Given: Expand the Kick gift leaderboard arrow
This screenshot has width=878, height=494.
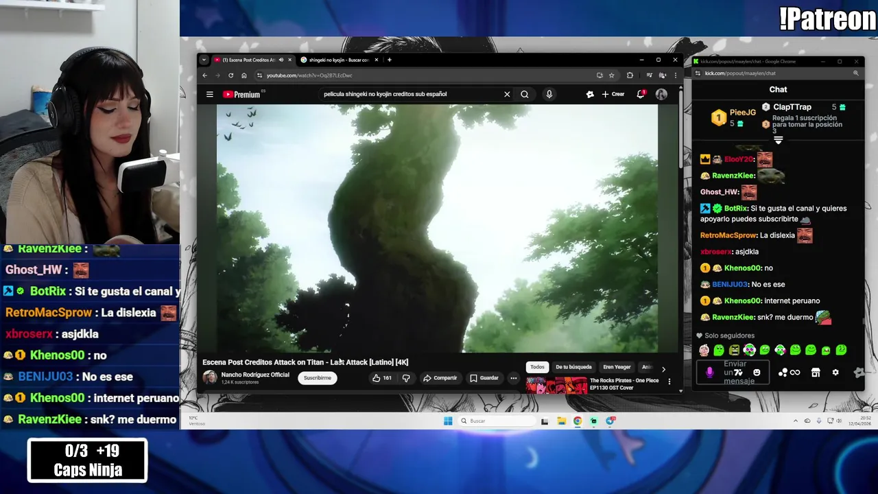Looking at the screenshot, I should tap(778, 140).
